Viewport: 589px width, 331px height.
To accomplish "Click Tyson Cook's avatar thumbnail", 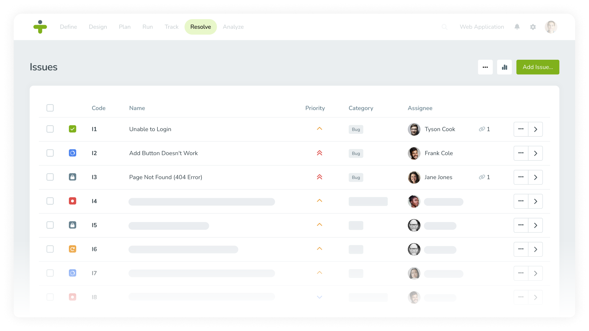I will click(x=414, y=129).
